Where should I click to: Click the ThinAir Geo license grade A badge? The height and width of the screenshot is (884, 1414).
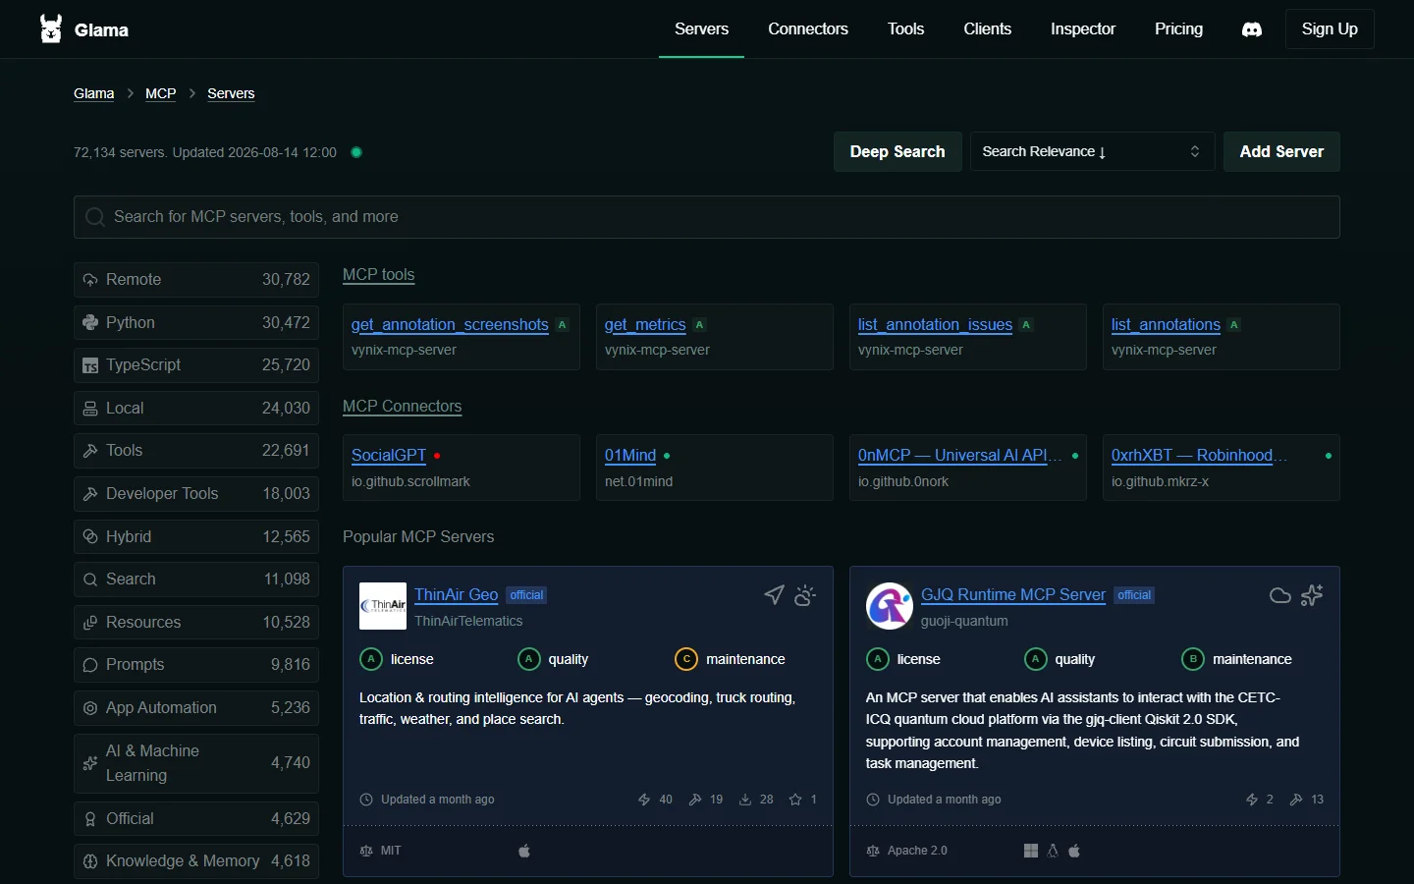(371, 659)
